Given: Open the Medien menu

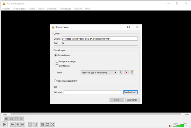Looking at the screenshot, I should click(6, 9).
